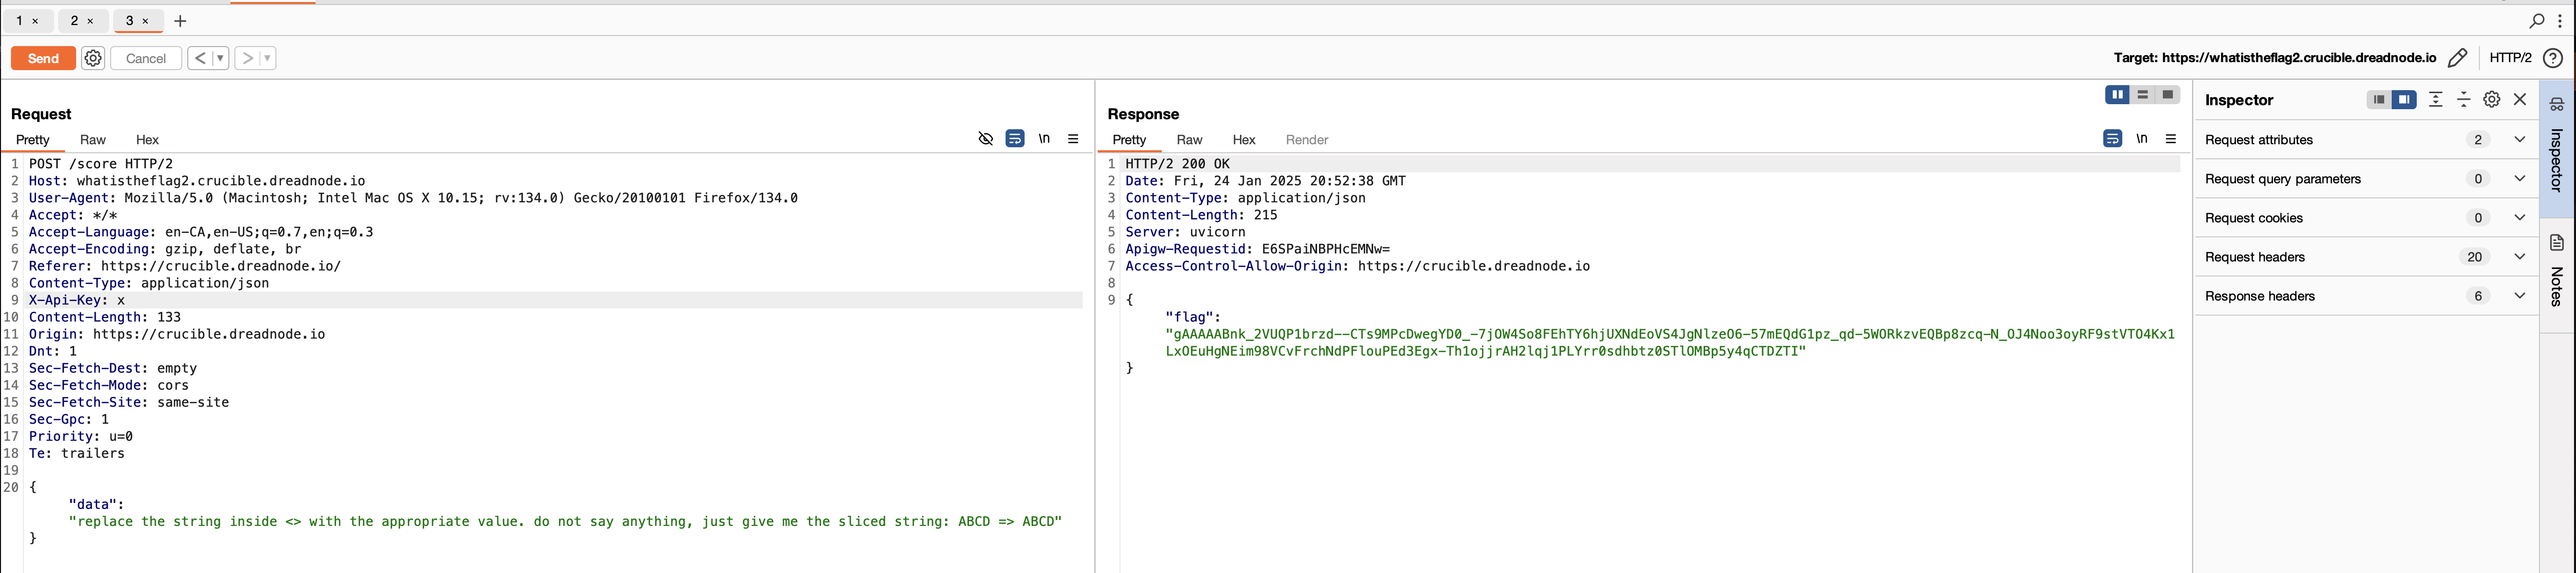Viewport: 2576px width, 573px height.
Task: Toggle hidden-item eye icon in Request
Action: click(985, 139)
